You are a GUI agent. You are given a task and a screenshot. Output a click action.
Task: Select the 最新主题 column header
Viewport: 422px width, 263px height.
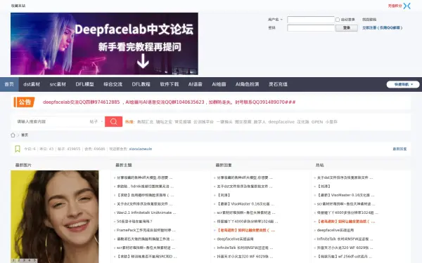point(124,165)
